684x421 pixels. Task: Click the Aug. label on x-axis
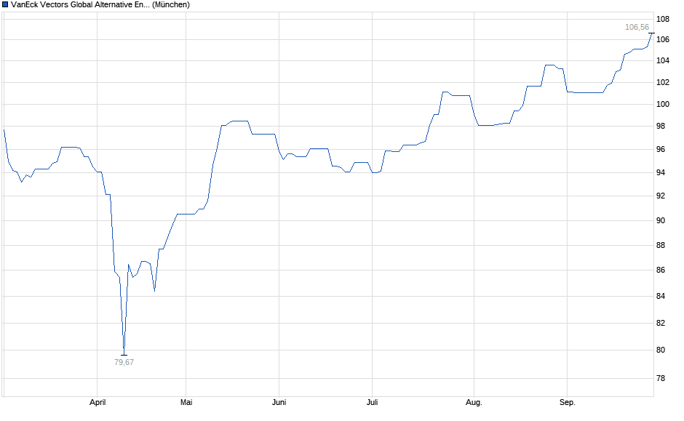(474, 402)
